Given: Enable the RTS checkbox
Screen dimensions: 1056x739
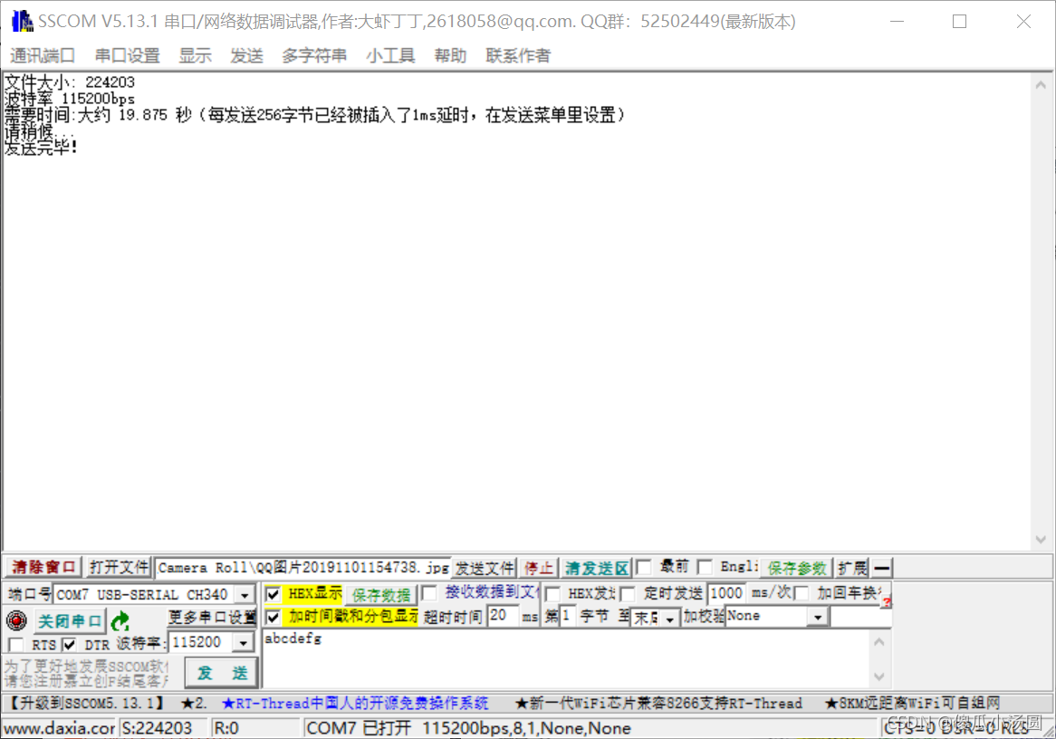Looking at the screenshot, I should (15, 645).
